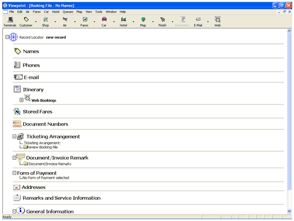Click the Addresses envelope icon
294x221 pixels.
pos(17,187)
